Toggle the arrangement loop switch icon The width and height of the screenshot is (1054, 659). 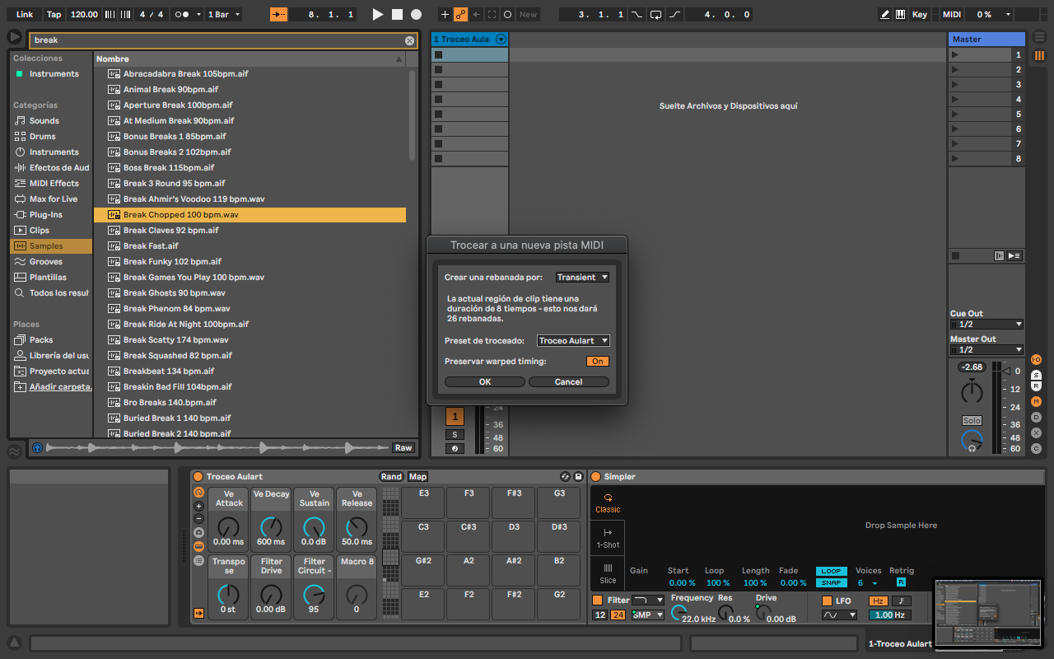[655, 14]
